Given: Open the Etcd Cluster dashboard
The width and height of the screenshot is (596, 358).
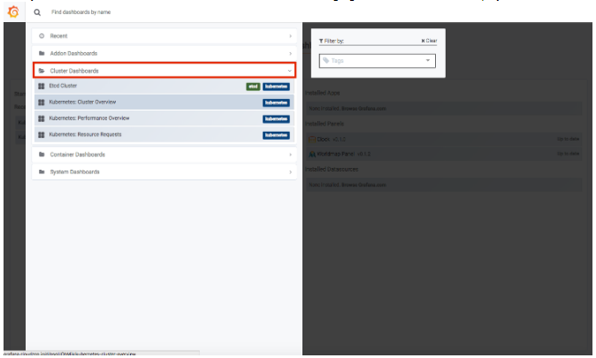Looking at the screenshot, I should coord(164,87).
